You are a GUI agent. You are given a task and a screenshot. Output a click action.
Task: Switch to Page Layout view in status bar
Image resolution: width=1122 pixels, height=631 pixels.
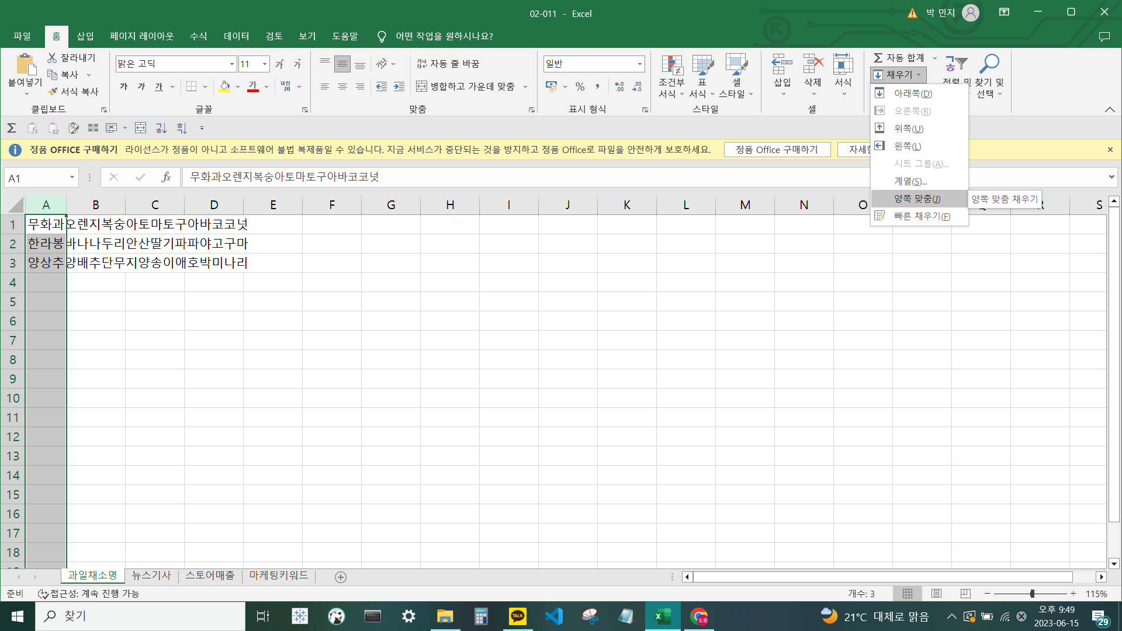(x=936, y=594)
